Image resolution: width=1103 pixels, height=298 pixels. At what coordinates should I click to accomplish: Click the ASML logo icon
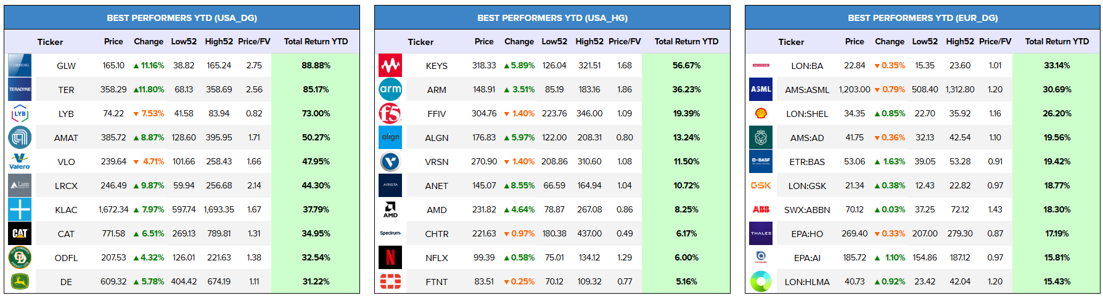pyautogui.click(x=761, y=89)
